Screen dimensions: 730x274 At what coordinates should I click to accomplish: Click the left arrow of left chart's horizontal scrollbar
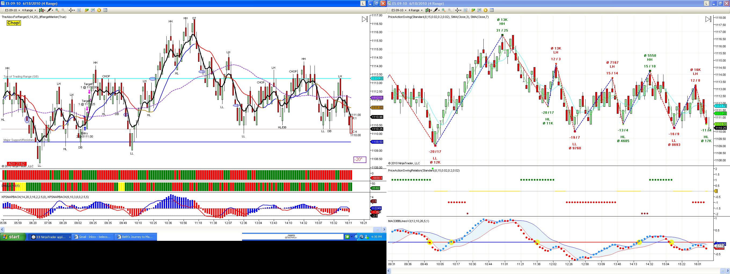2,229
